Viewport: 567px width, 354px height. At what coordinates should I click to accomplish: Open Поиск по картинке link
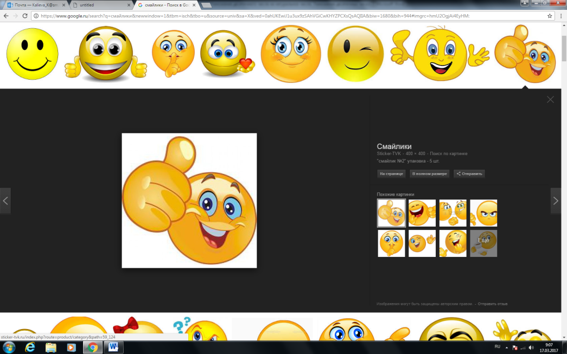coord(448,153)
